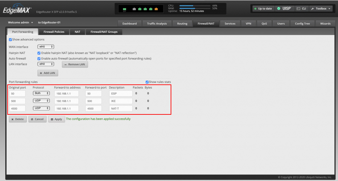Click the Forward-to address field in NAT-T row
Image resolution: width=338 pixels, height=181 pixels.
(x=66, y=108)
